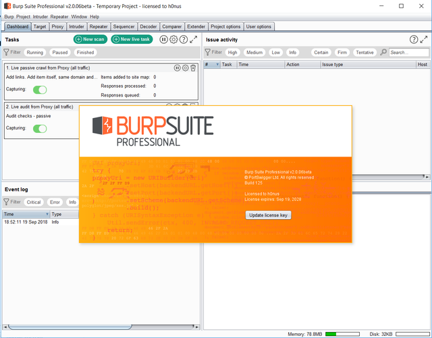Open Tasks panel help icon

point(184,39)
